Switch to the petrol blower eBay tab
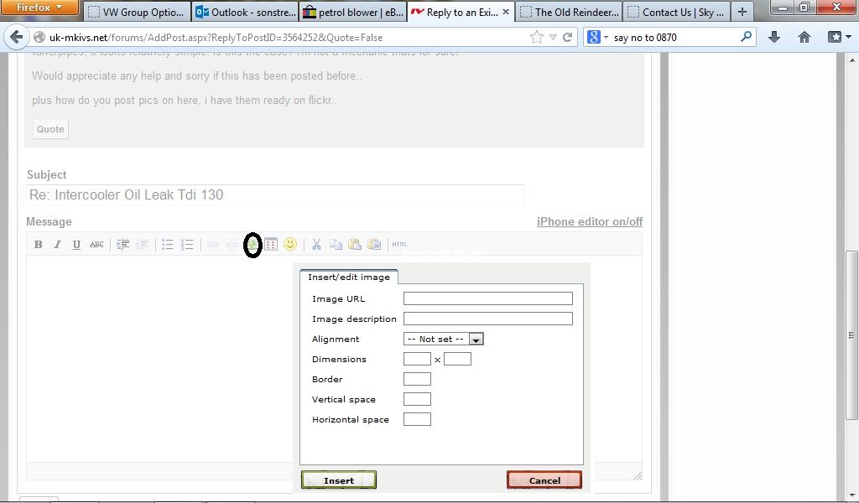 pos(353,12)
